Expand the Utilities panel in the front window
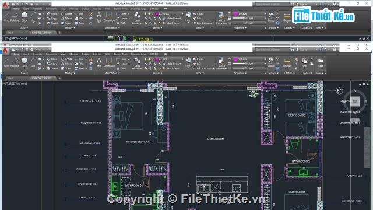Viewport: 373px width, 210px height. click(290, 73)
